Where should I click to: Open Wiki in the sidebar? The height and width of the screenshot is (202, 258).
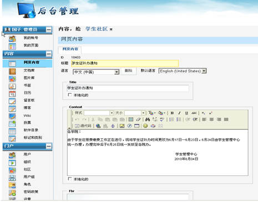tap(27, 115)
